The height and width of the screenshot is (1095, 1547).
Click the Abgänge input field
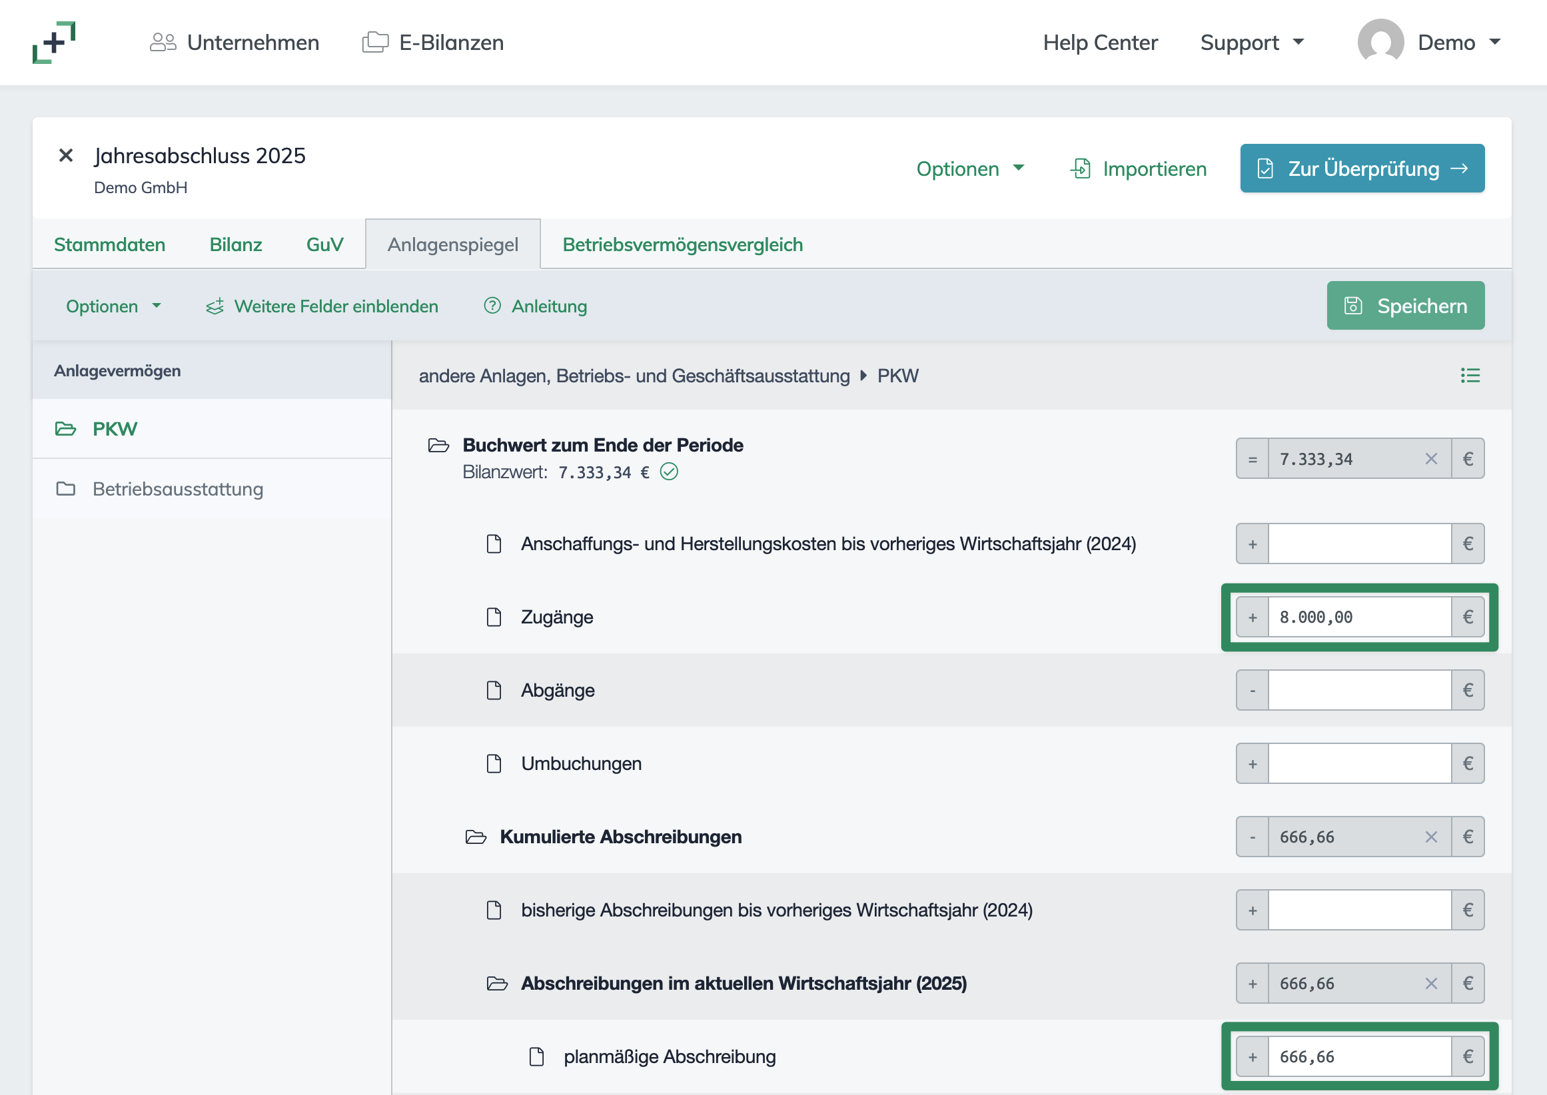1360,691
